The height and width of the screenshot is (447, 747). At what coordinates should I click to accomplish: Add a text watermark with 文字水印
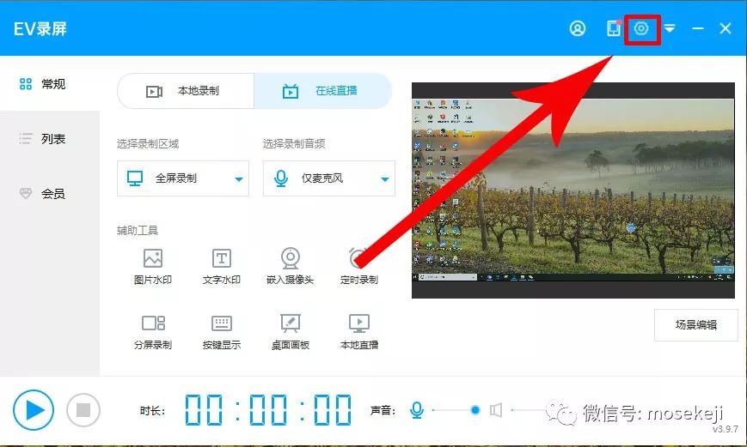pos(222,266)
